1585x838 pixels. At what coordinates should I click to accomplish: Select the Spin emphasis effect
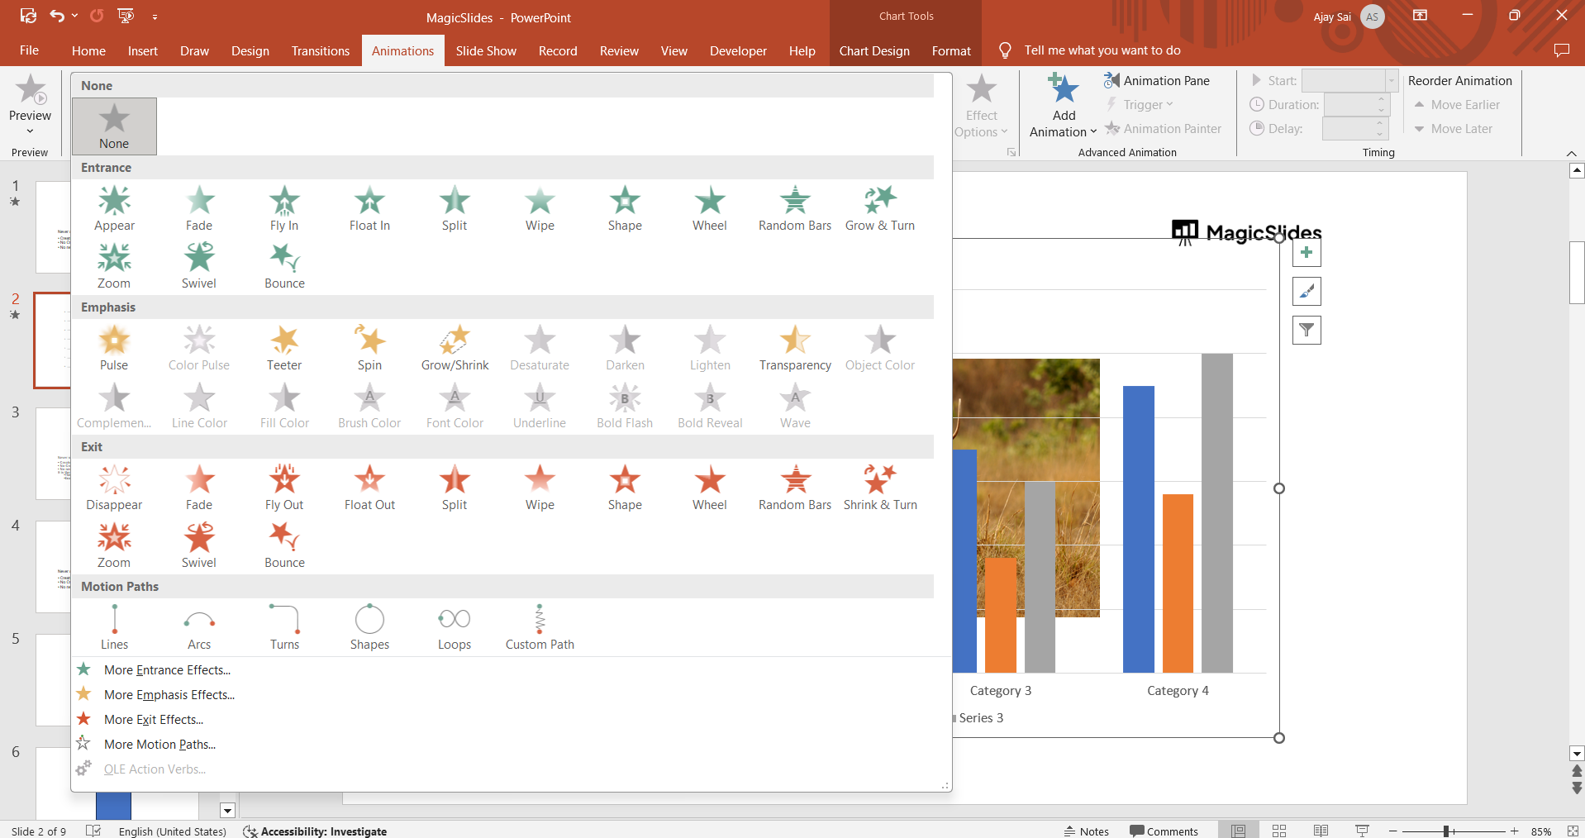[369, 348]
